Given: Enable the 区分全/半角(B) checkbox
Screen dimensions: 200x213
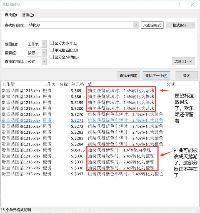Looking at the screenshot, I should pyautogui.click(x=52, y=57).
